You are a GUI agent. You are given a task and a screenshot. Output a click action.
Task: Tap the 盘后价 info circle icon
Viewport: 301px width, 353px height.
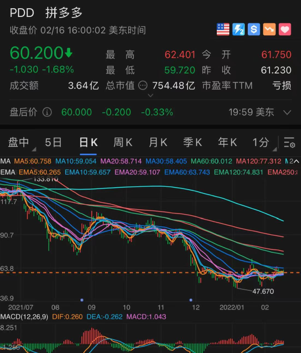47,112
